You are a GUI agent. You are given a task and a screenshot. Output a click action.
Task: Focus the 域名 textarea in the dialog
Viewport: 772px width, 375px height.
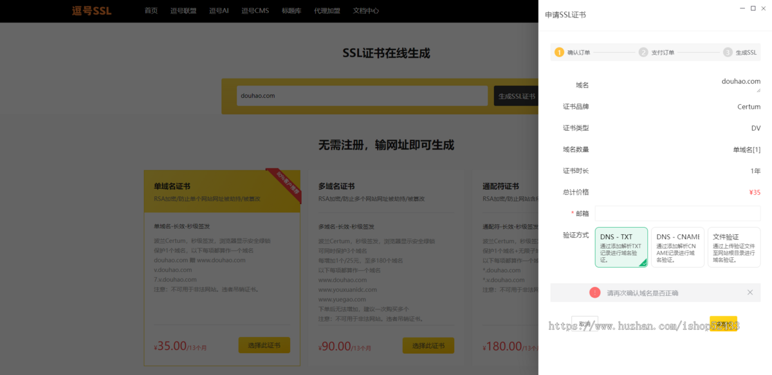[678, 85]
